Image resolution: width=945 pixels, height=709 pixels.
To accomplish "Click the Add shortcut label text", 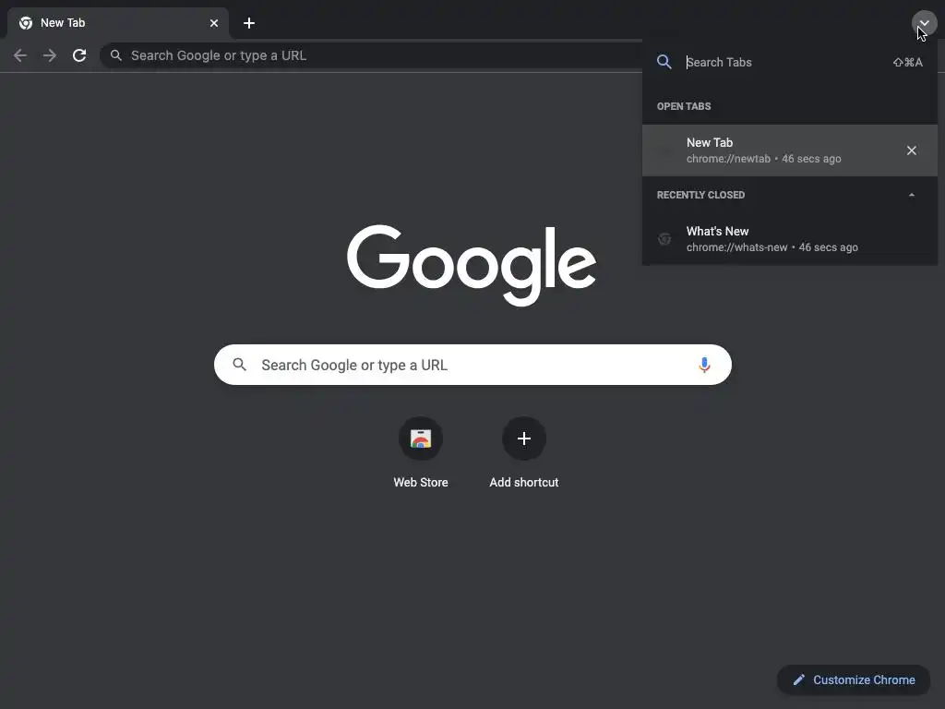I will (x=524, y=482).
